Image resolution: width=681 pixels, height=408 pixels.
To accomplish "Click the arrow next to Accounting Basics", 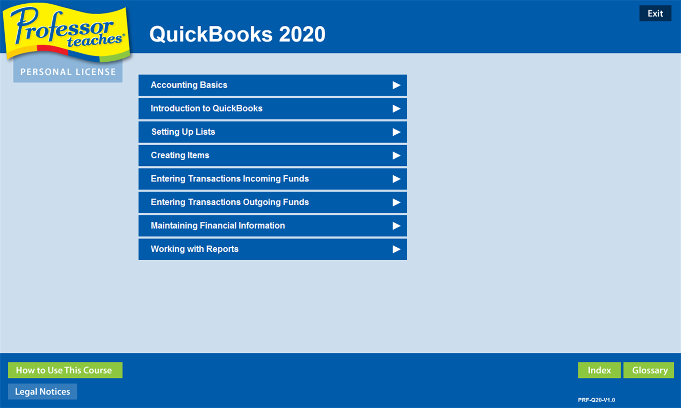I will coord(397,85).
